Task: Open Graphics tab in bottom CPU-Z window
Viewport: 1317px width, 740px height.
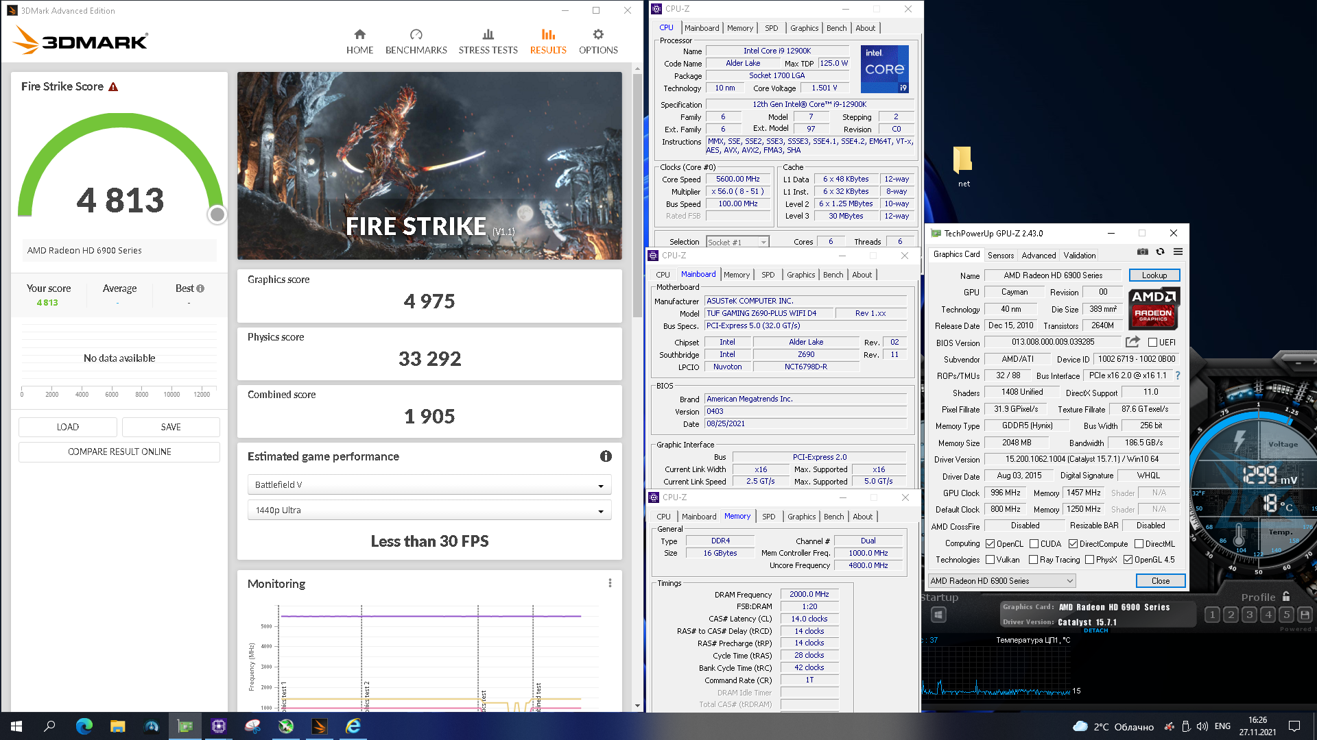Action: click(801, 517)
